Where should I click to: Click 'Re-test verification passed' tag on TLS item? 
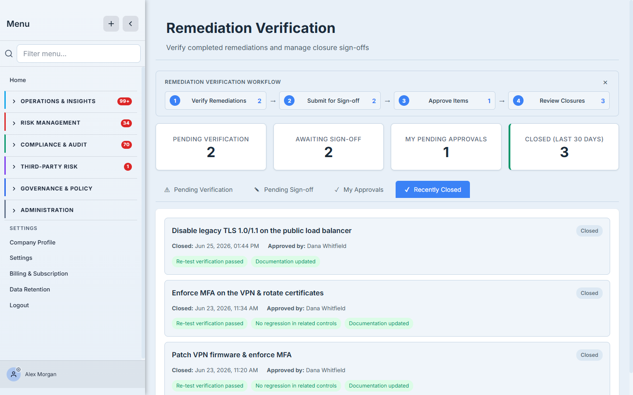click(x=210, y=262)
